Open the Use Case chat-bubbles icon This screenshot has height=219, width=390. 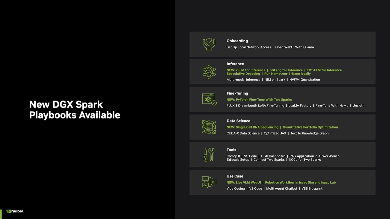pos(209,182)
